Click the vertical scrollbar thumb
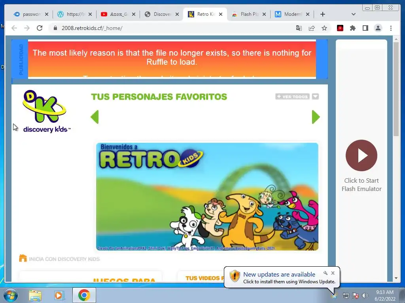Screen dimensions: 405x303 [x=396, y=90]
